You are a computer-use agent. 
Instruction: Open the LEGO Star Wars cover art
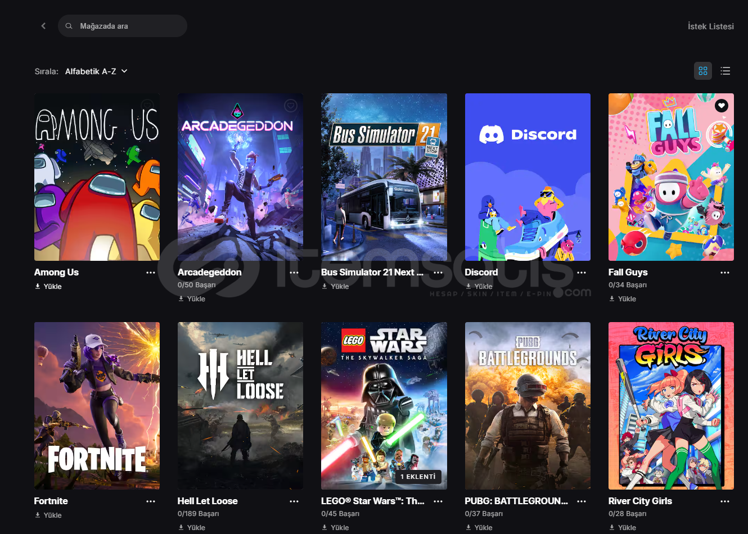pyautogui.click(x=384, y=406)
